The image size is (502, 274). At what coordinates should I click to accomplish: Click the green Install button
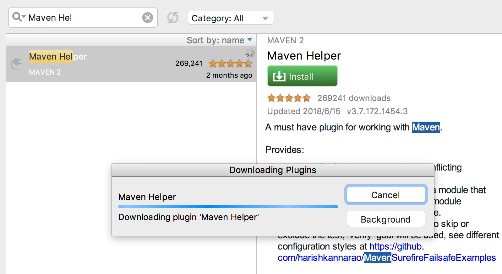(x=302, y=76)
